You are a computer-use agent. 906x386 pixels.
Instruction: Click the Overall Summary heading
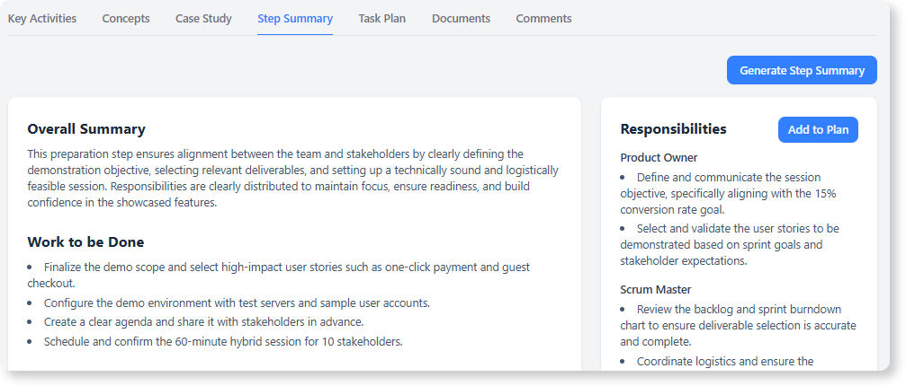86,129
